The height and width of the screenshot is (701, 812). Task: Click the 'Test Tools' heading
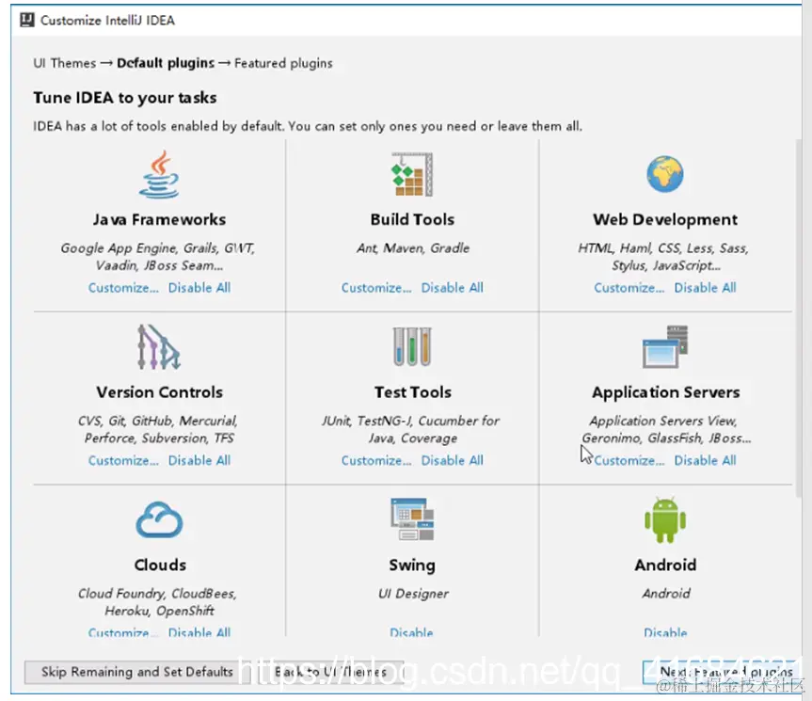tap(413, 392)
